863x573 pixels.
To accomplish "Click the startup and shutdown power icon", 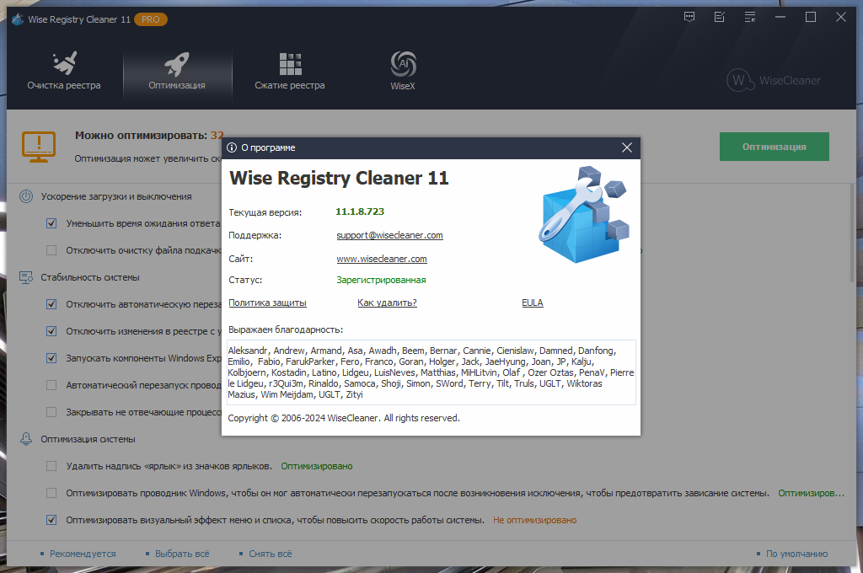I will pos(26,196).
